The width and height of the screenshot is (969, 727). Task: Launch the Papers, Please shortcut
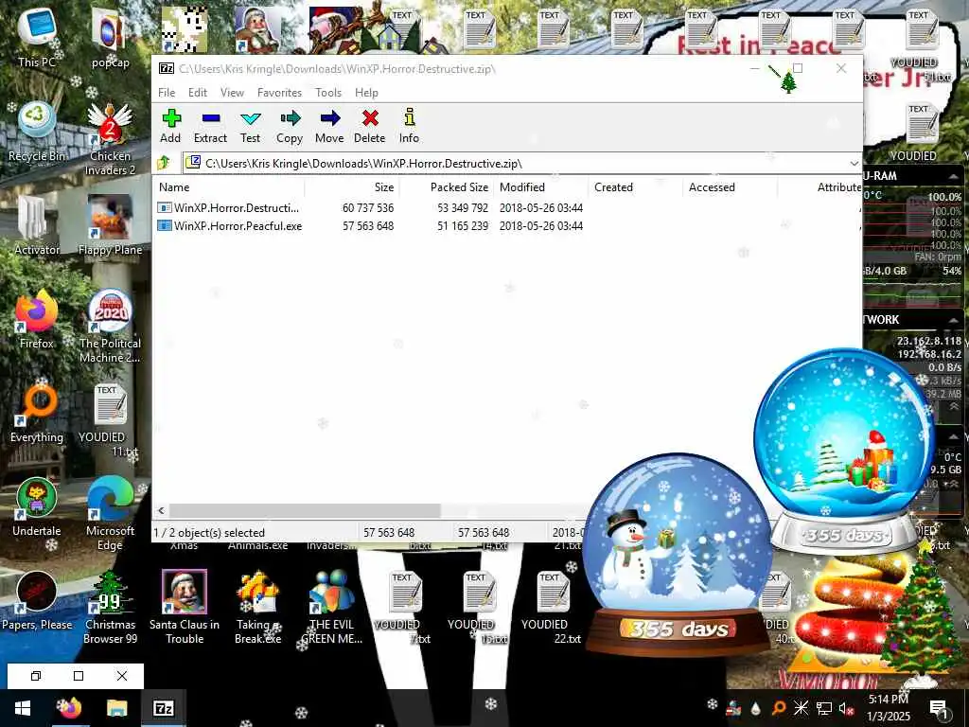point(37,601)
